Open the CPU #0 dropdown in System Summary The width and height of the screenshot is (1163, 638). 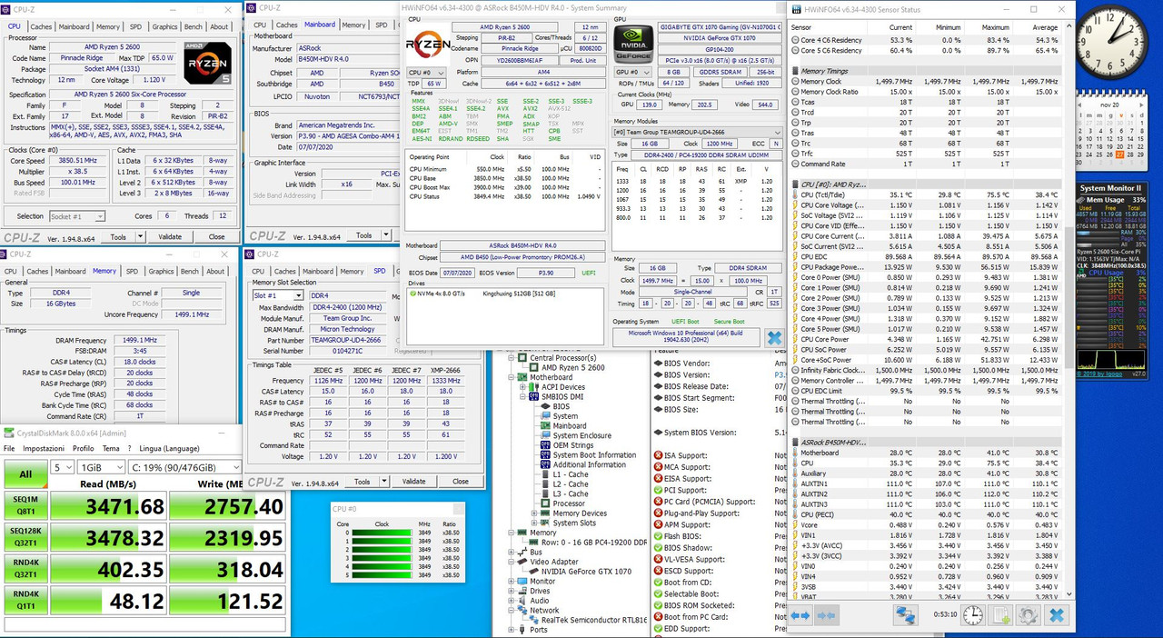click(427, 72)
